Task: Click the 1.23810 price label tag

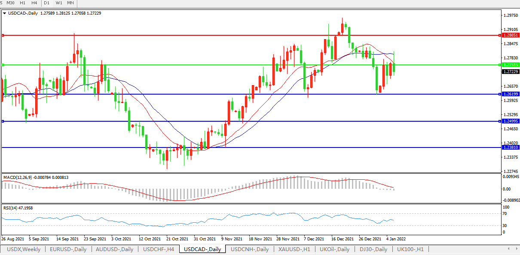Action: point(511,147)
